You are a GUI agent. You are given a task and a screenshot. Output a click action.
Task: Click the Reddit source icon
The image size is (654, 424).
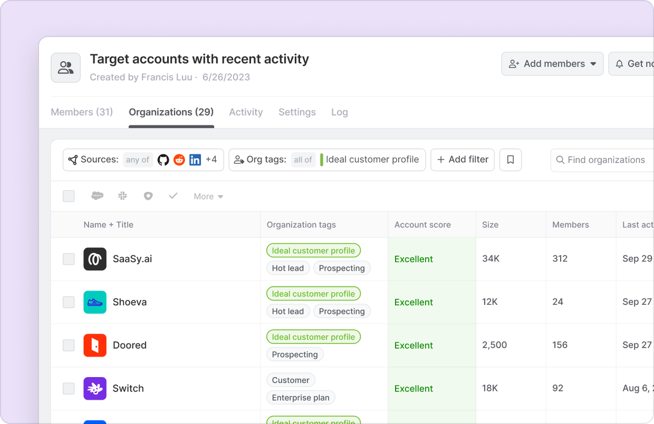(179, 160)
